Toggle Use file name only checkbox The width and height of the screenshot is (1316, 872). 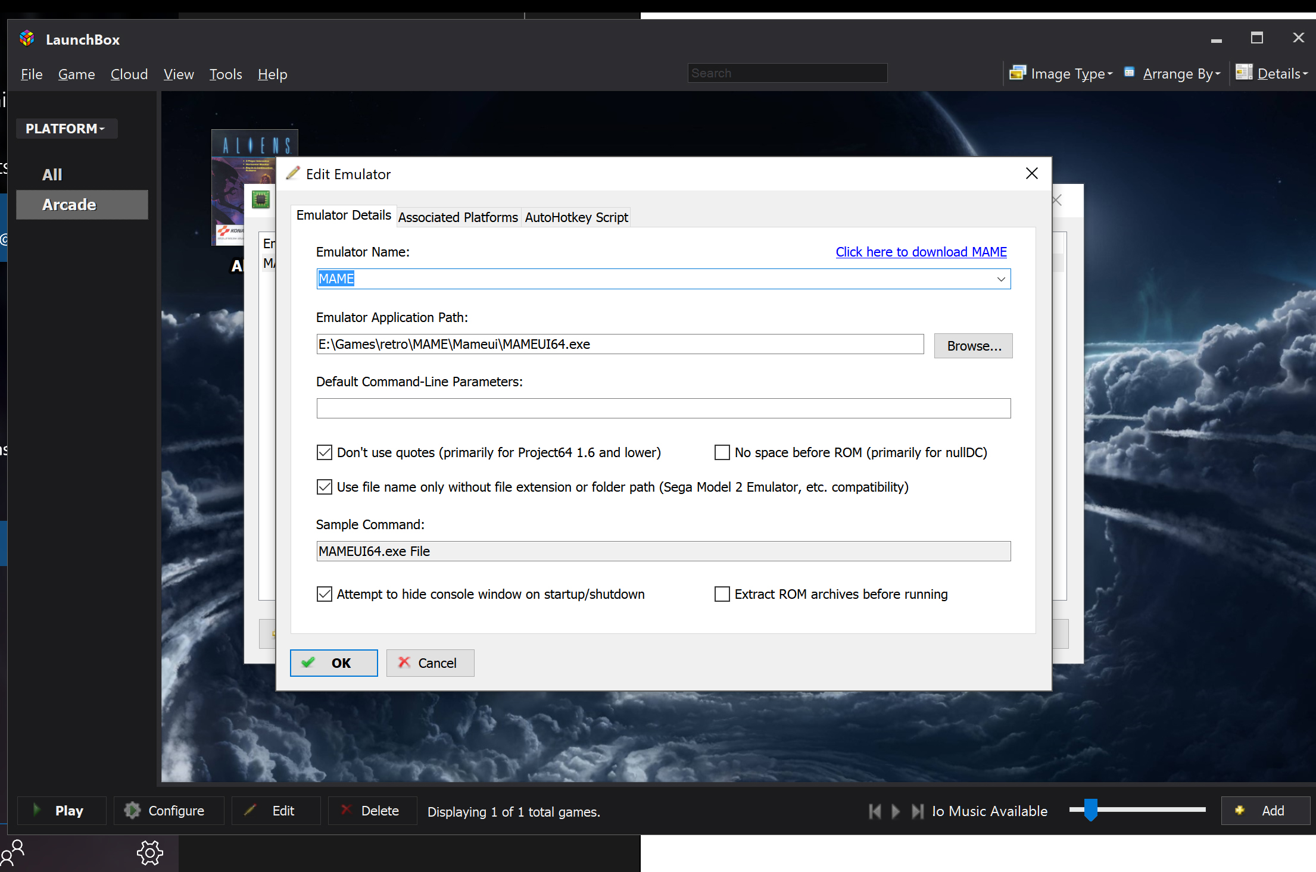point(325,487)
